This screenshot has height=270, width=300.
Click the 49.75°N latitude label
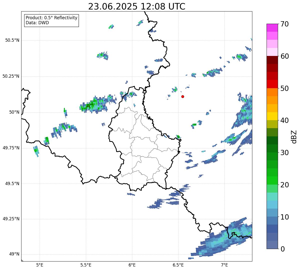[11, 148]
